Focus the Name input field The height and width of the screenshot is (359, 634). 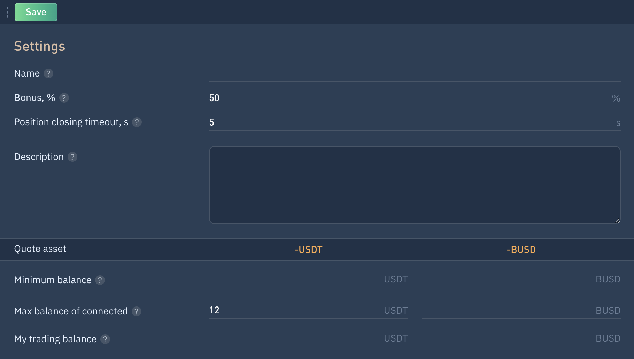point(415,74)
